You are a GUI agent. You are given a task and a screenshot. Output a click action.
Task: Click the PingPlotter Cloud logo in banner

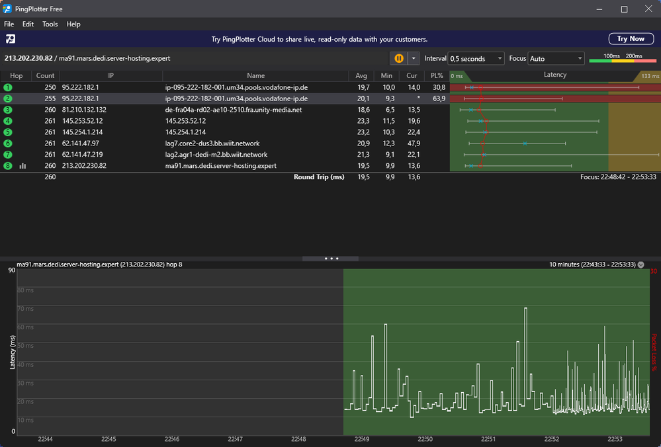click(x=11, y=39)
